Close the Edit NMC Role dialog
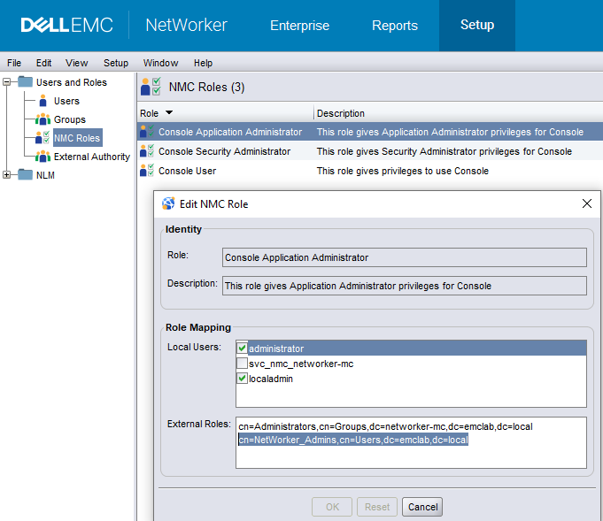Viewport: 603px width, 521px height. point(587,203)
